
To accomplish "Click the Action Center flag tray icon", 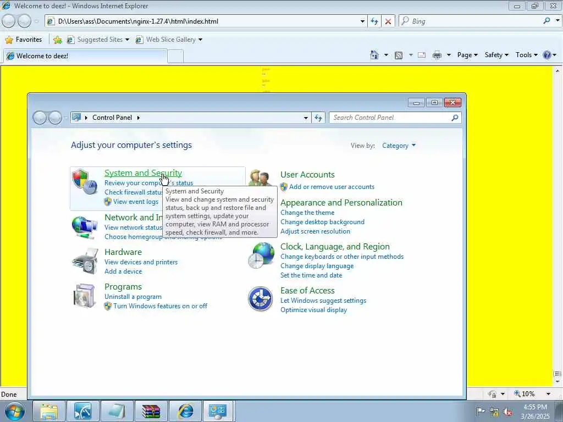I will tap(480, 411).
